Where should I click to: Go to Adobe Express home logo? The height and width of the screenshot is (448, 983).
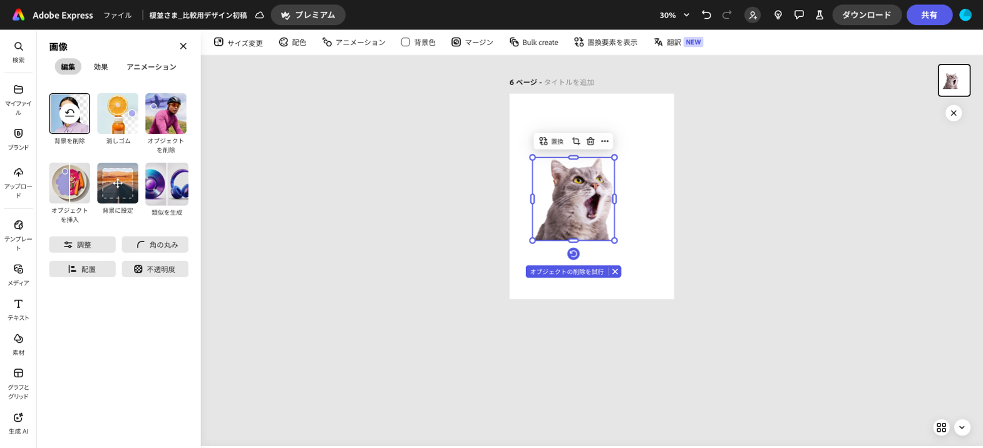point(19,15)
